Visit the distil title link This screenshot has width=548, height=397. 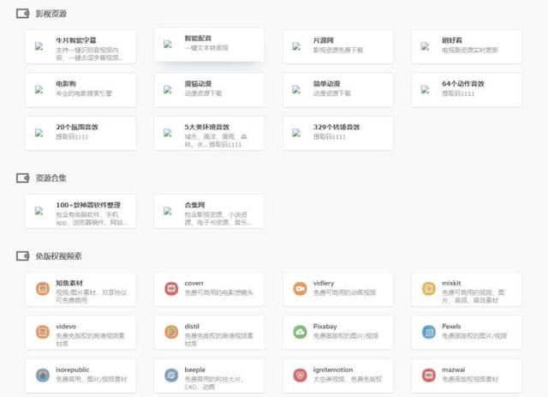coord(192,327)
